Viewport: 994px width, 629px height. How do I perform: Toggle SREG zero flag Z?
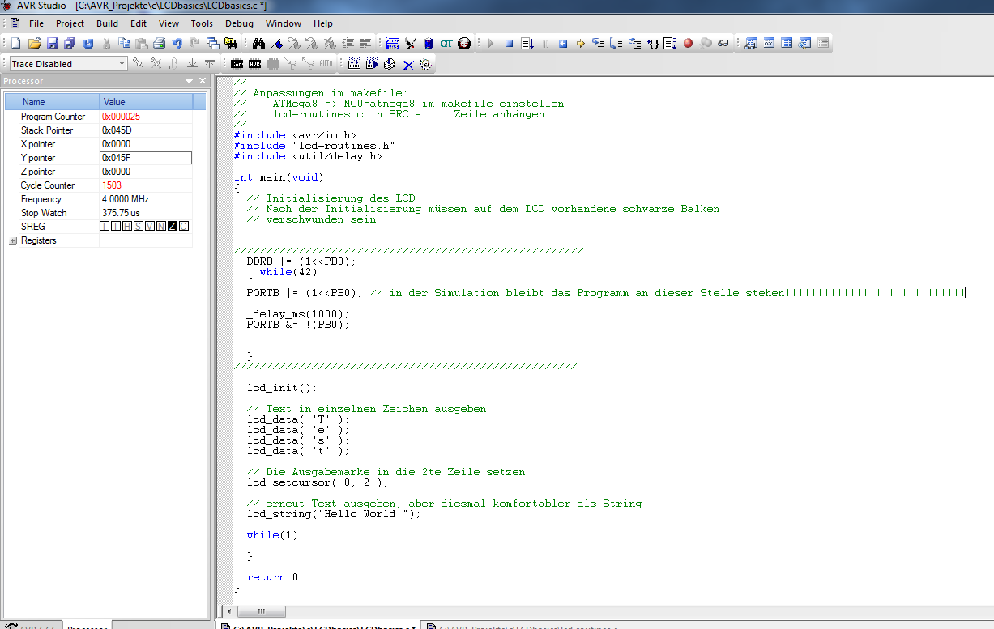173,226
